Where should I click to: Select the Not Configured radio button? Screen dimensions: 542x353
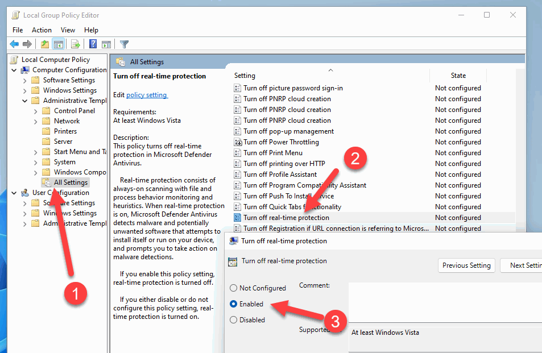233,288
